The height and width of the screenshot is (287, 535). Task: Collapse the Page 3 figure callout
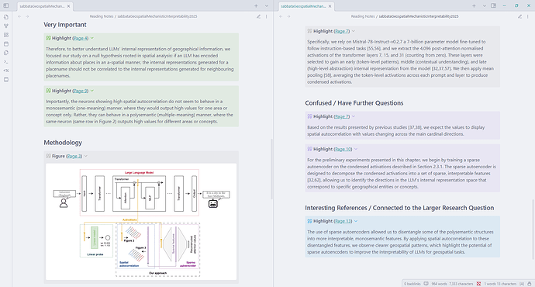[x=86, y=156]
